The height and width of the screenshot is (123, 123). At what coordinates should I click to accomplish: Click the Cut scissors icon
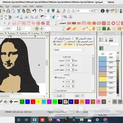[19, 11]
